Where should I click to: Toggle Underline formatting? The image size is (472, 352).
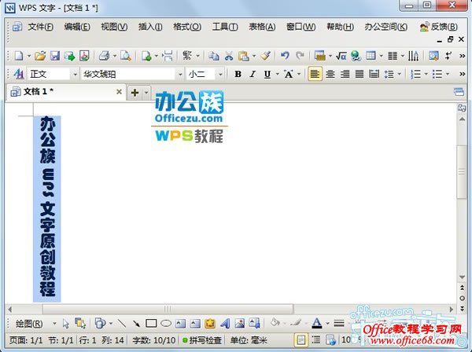[267, 74]
